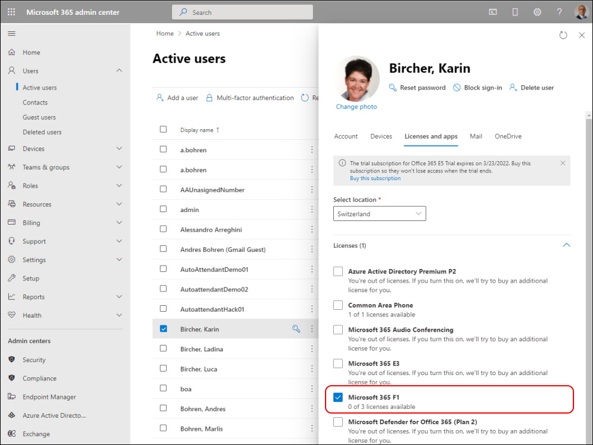Expand the Roles section chevron
Viewport: 593px width, 445px height.
coord(119,185)
